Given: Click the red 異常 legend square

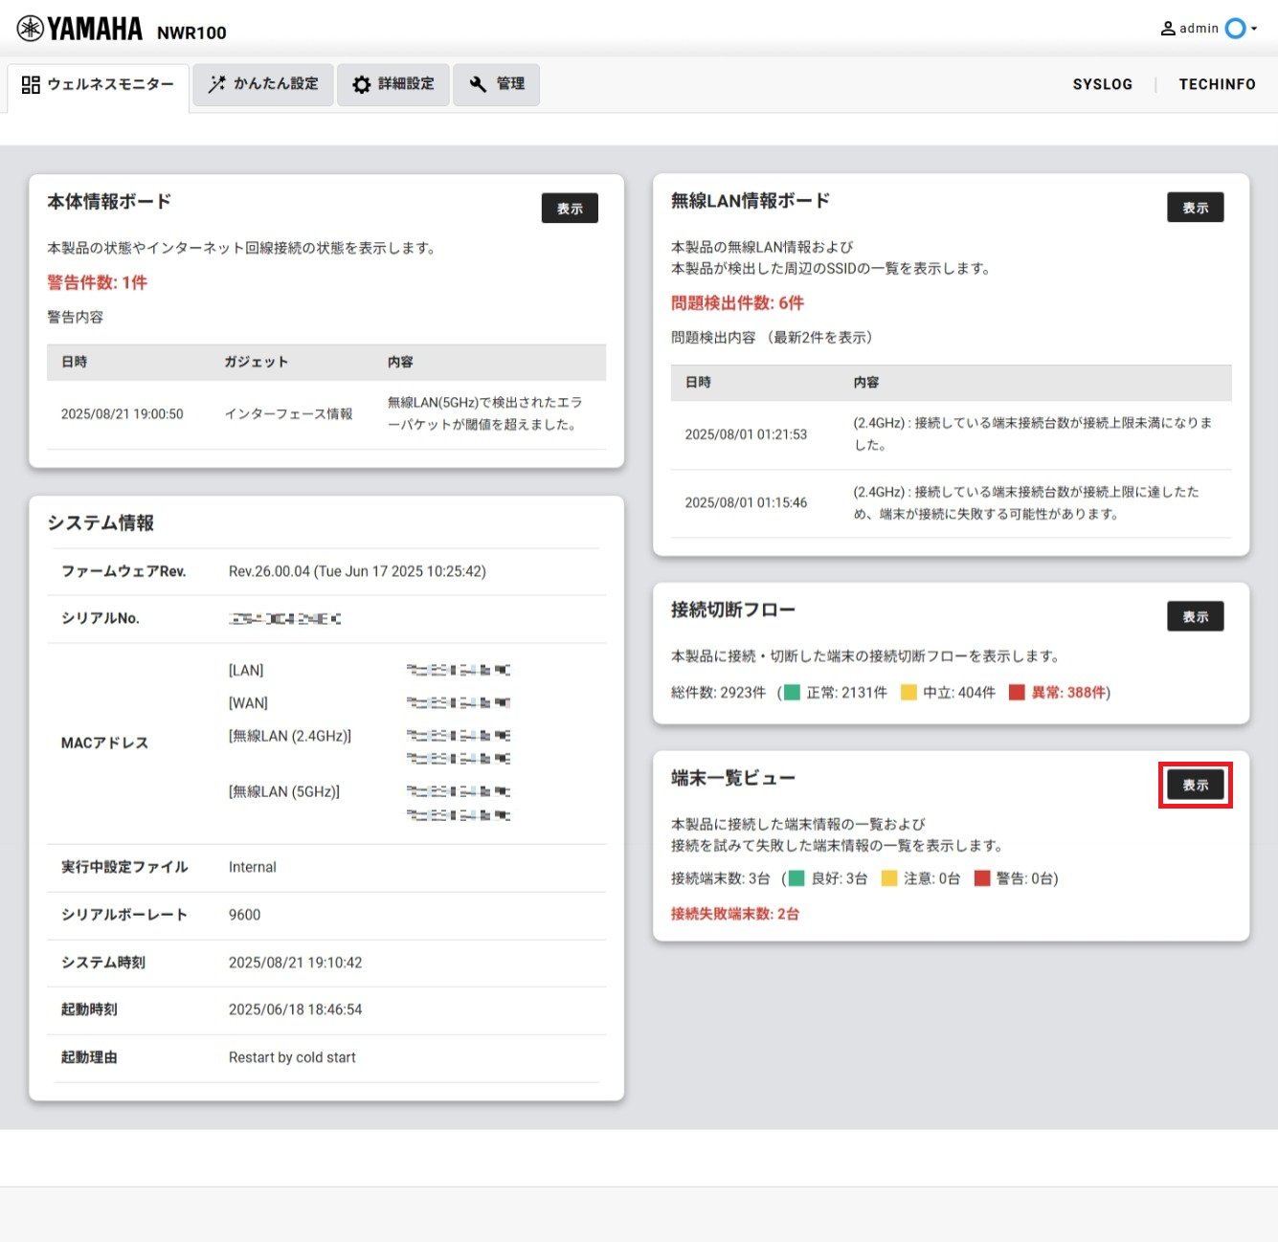Looking at the screenshot, I should (x=1018, y=692).
